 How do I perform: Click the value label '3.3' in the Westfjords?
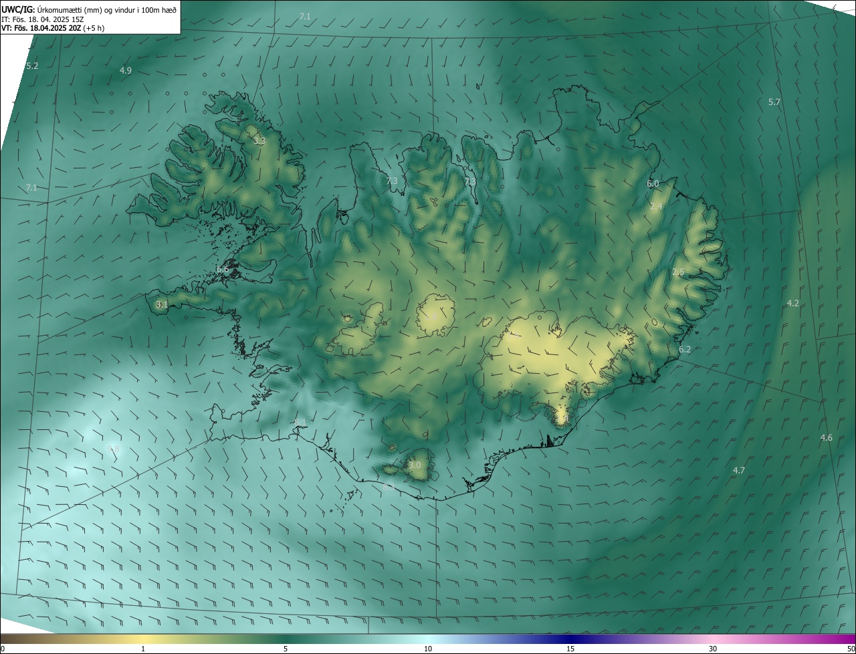tap(259, 141)
